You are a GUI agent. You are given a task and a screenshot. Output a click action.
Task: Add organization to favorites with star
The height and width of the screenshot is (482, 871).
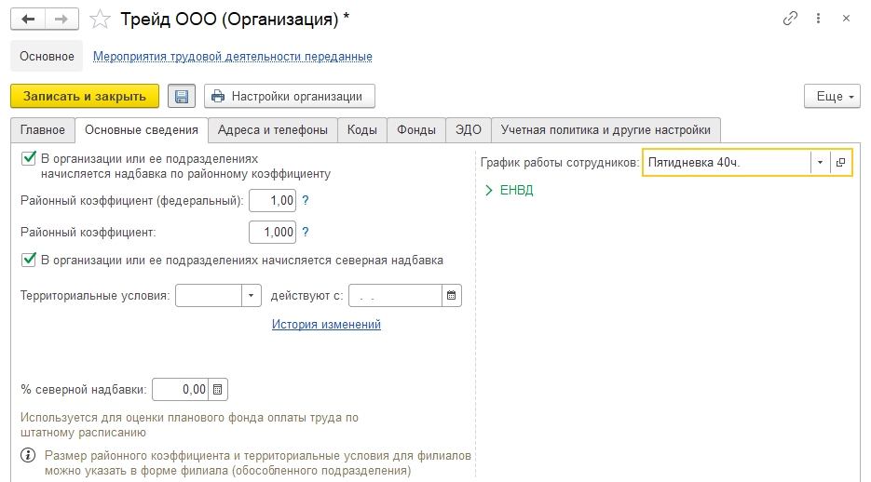(x=102, y=19)
